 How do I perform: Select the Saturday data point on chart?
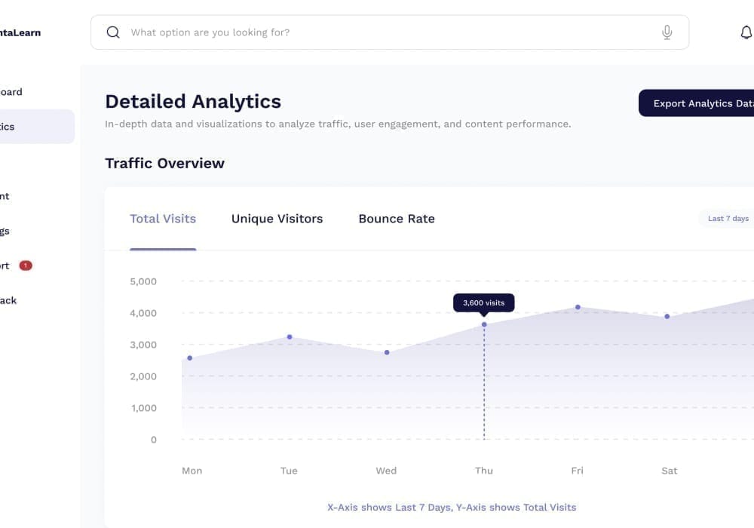667,316
